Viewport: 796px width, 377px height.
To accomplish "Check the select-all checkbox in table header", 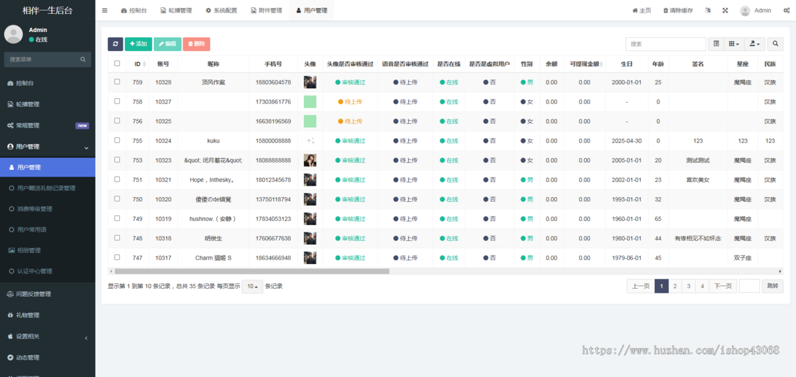I will point(117,64).
